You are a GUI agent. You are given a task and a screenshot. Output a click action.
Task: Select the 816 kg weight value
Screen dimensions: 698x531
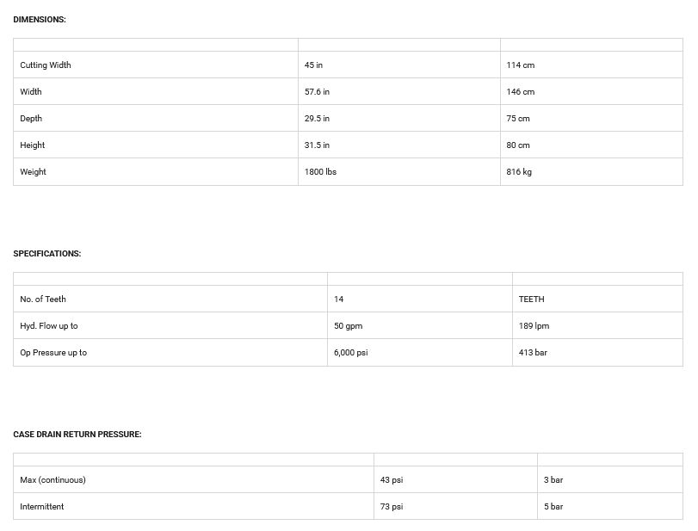519,172
